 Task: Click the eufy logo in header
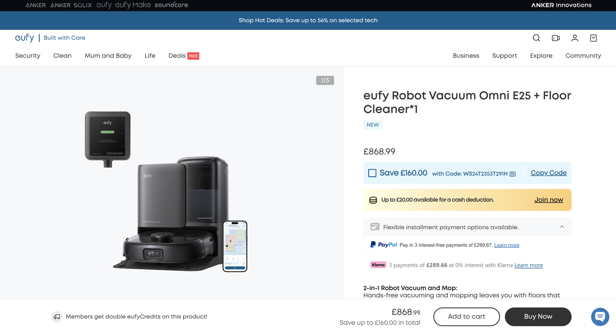[x=25, y=38]
